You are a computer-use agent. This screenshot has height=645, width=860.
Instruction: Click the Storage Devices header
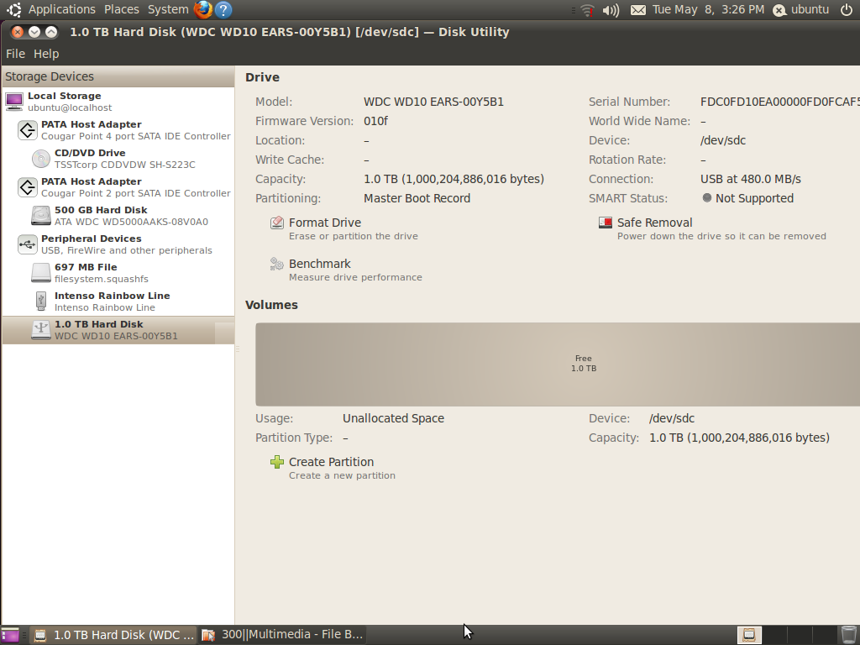(x=118, y=76)
